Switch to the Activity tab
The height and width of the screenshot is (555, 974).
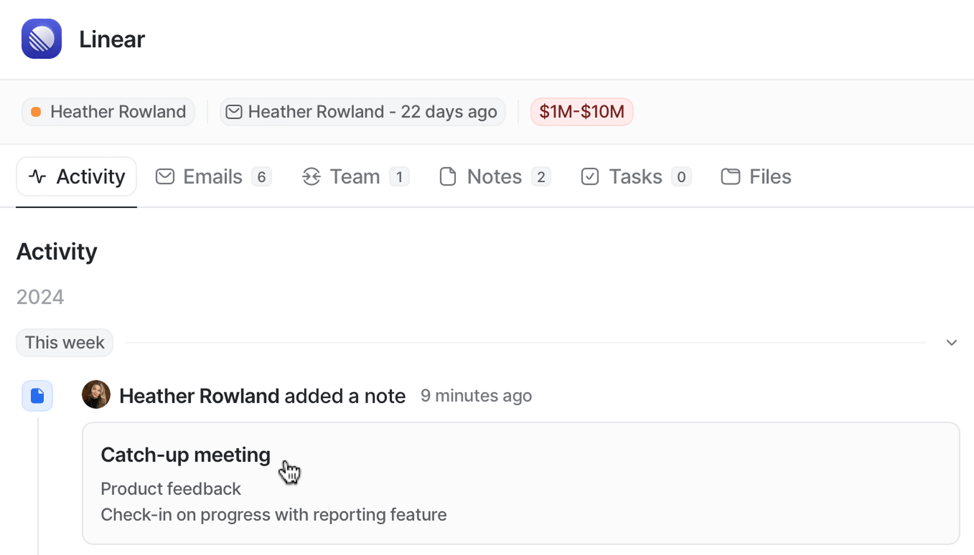coord(76,177)
